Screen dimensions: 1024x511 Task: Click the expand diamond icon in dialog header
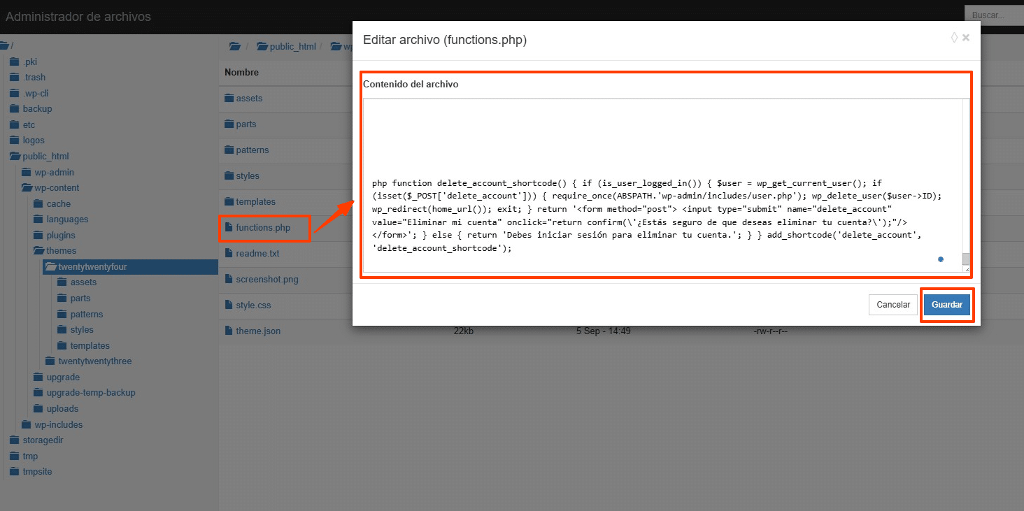(954, 38)
